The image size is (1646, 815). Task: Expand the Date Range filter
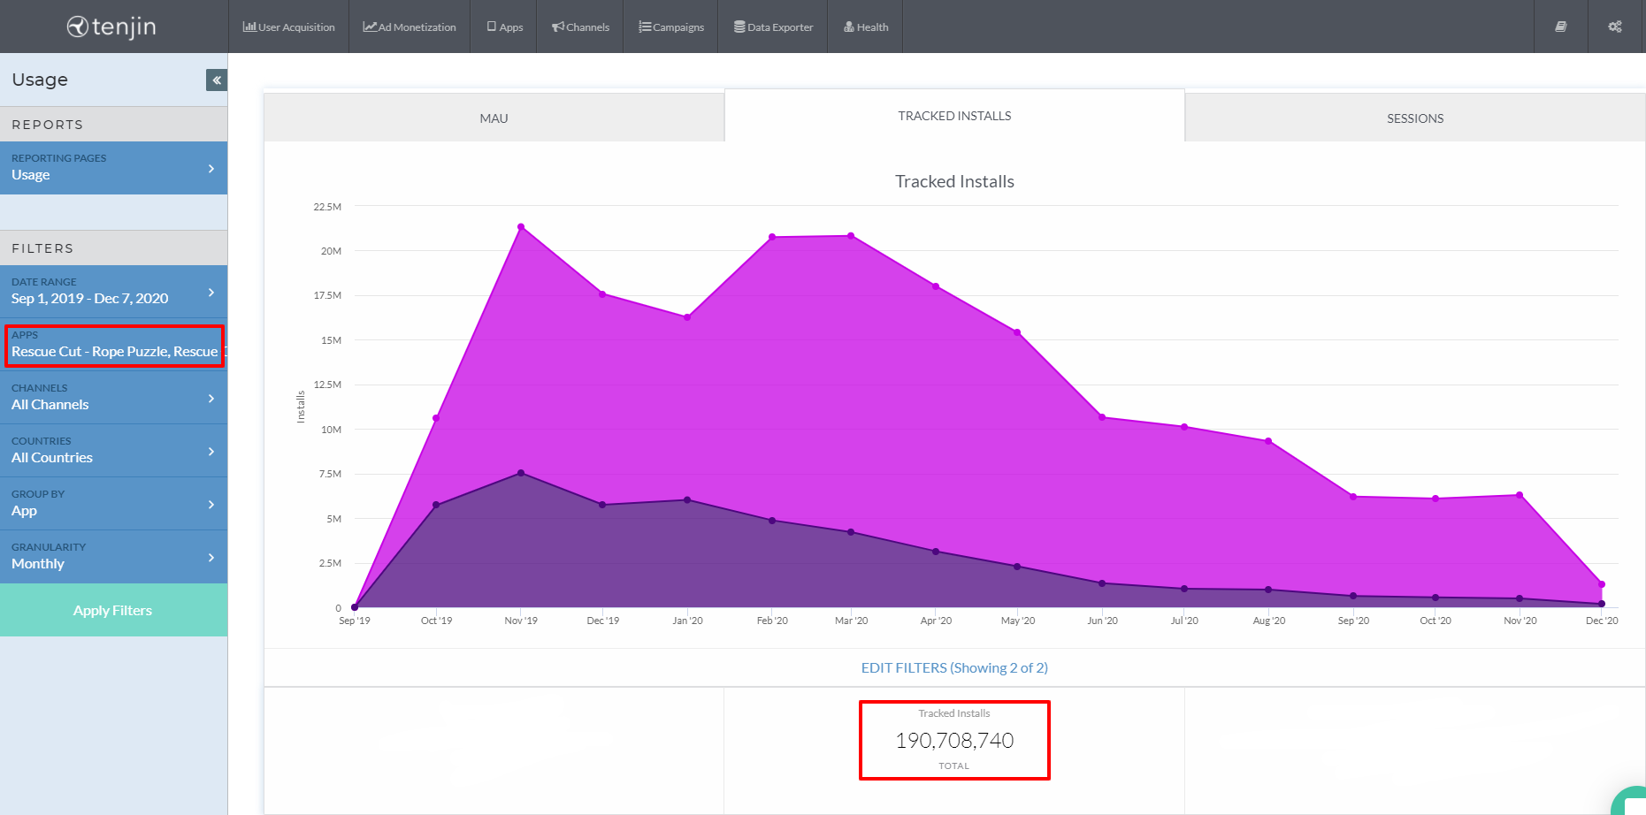point(113,292)
